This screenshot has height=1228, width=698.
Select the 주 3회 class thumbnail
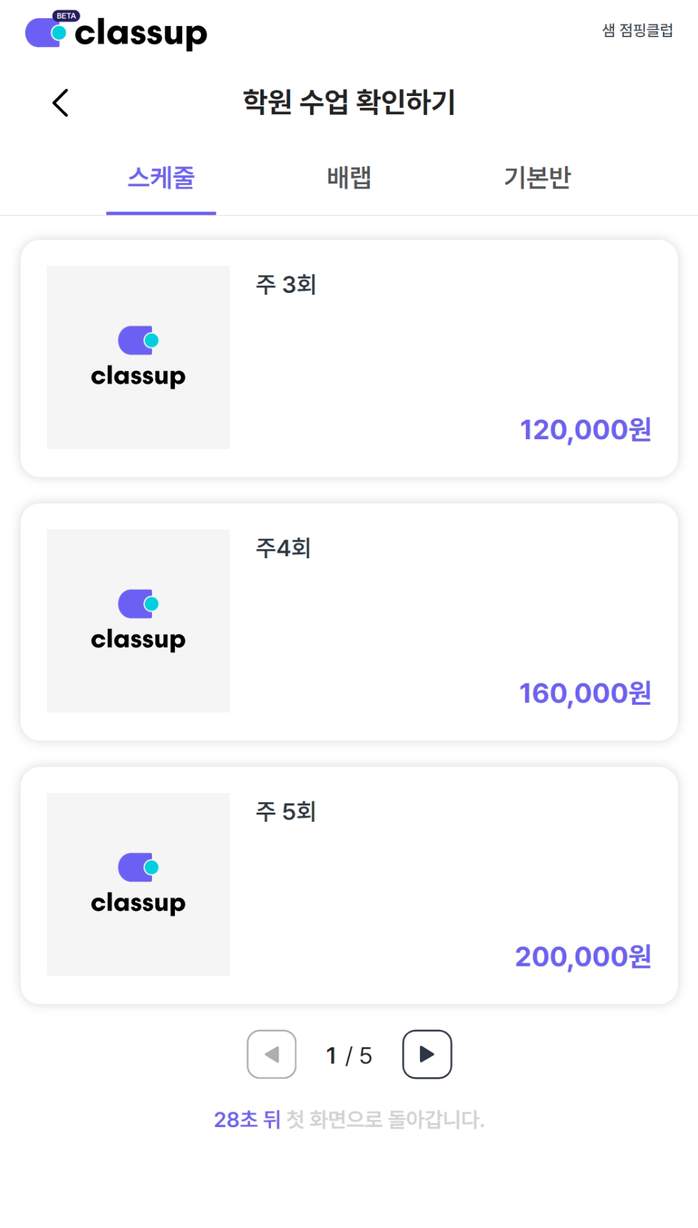pyautogui.click(x=138, y=357)
